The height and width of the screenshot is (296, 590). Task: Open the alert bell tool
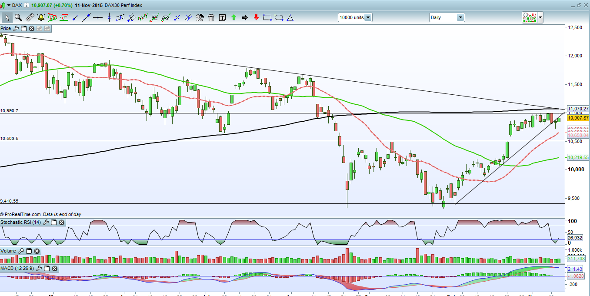click(41, 17)
